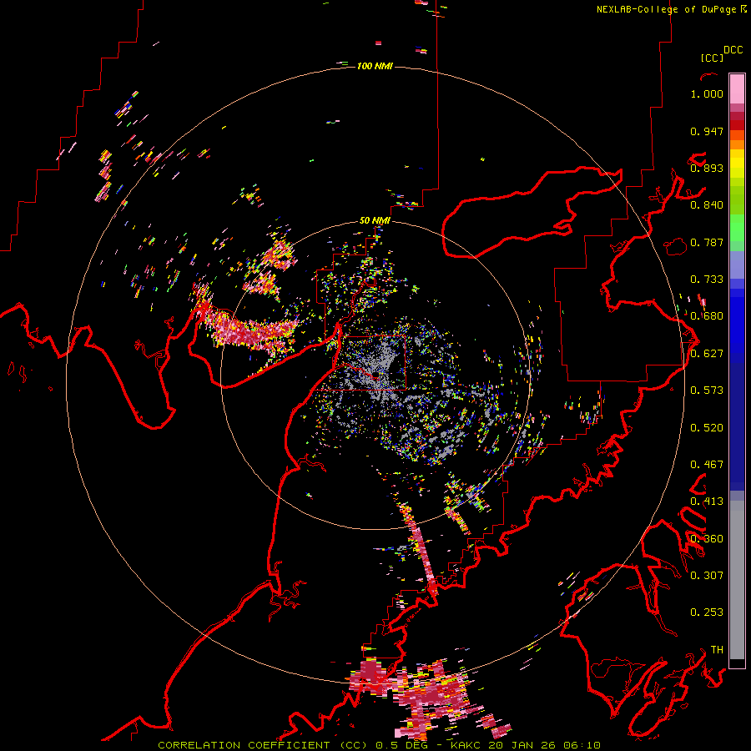The image size is (751, 751).
Task: Click the 0.893 colorbar value
Action: pos(707,168)
